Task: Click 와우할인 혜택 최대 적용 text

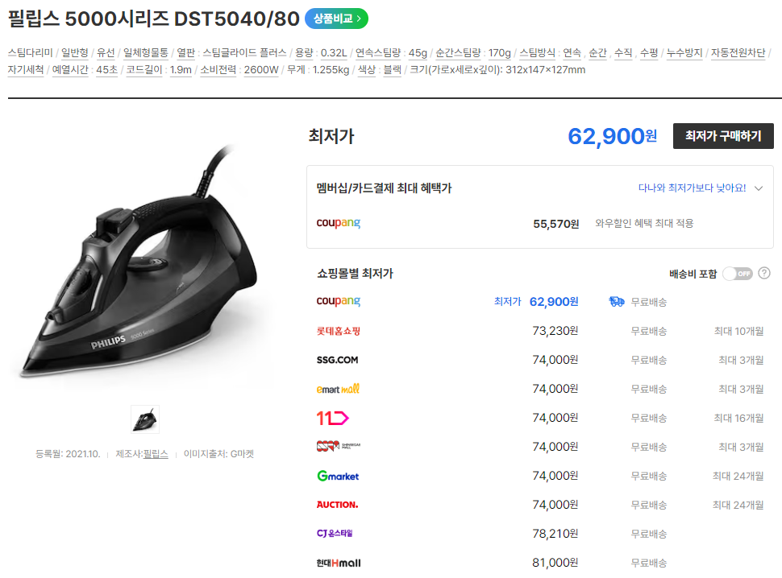Action: (x=644, y=223)
